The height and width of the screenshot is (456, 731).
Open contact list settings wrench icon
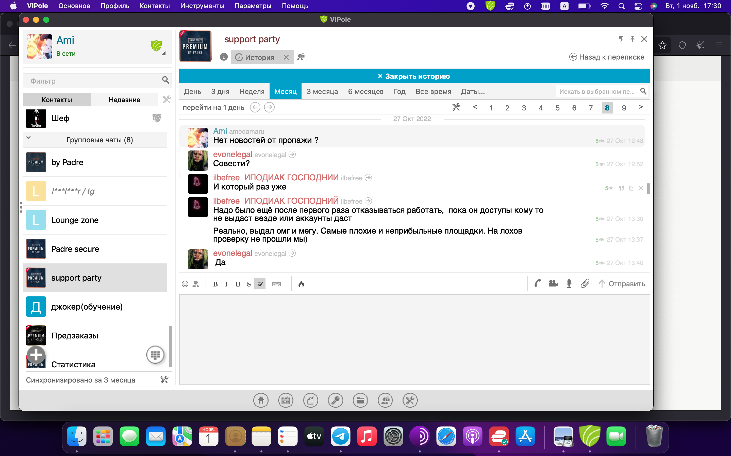167,100
